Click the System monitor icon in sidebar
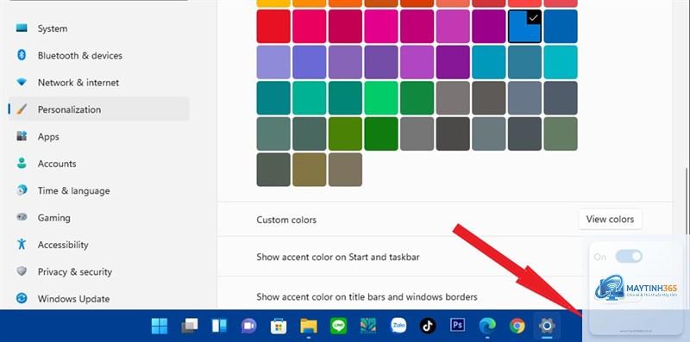The height and width of the screenshot is (342, 690). click(x=22, y=28)
